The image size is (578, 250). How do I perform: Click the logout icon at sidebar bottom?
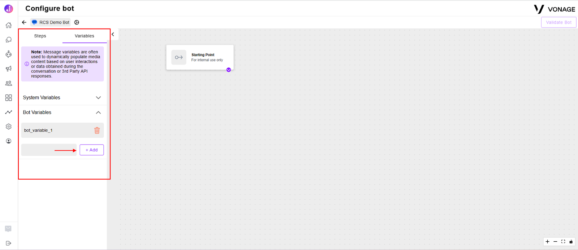[x=9, y=243]
